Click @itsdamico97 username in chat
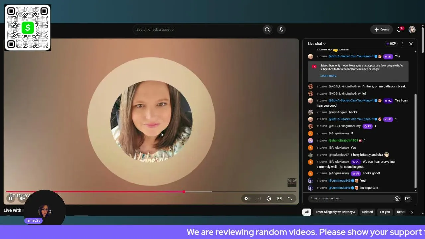Viewport: 425px width, 239px height. [x=338, y=155]
